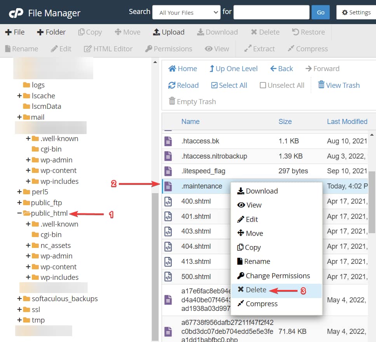Select Change Permissions in context menu

(x=277, y=276)
